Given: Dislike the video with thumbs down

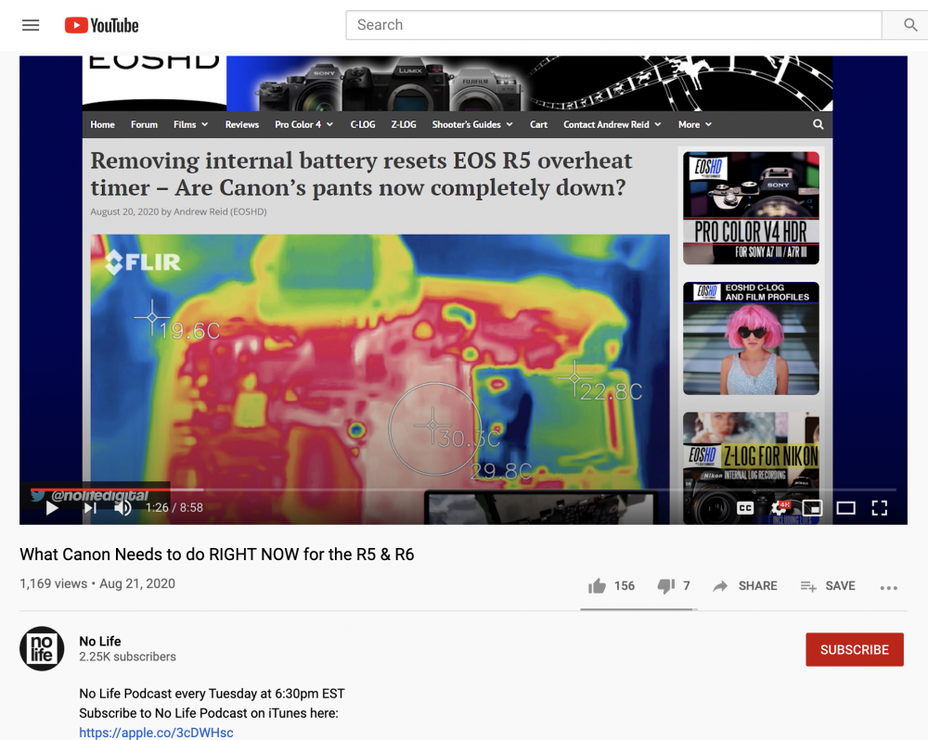Looking at the screenshot, I should [x=665, y=586].
